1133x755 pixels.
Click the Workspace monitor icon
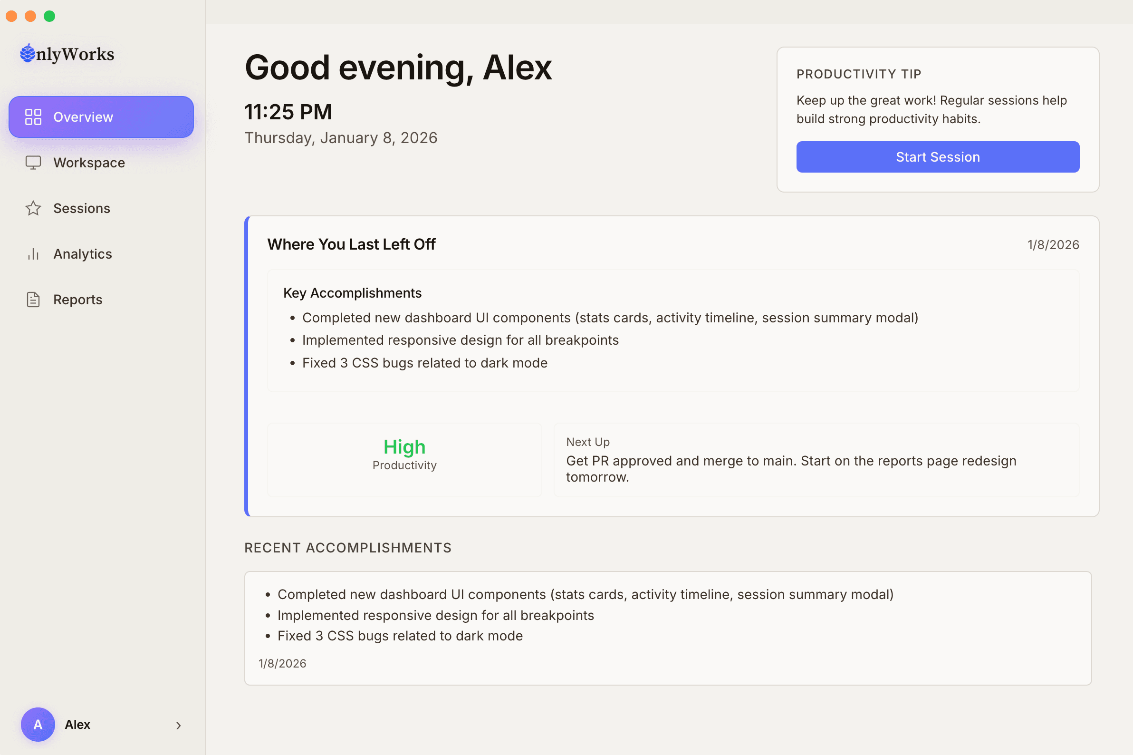pyautogui.click(x=33, y=163)
